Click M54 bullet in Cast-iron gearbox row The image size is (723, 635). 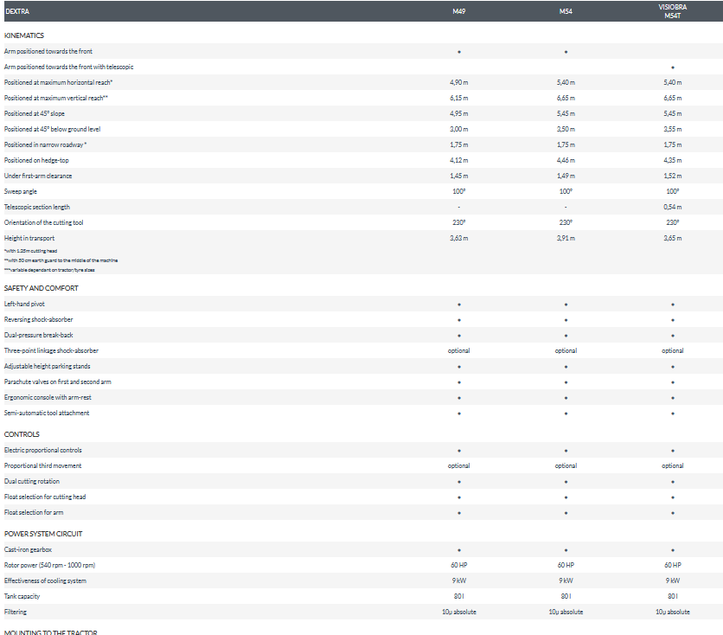pos(566,550)
